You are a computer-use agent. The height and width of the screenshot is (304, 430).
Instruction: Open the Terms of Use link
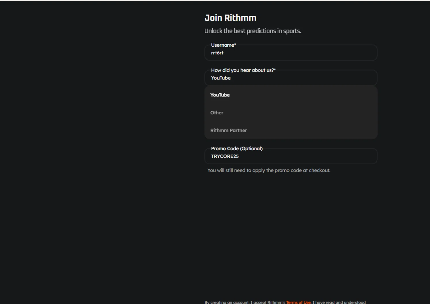(298, 302)
